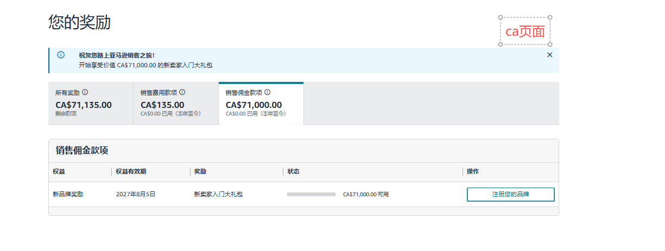Click the progress bar in the 状态 column
The image size is (665, 251).
pyautogui.click(x=311, y=194)
